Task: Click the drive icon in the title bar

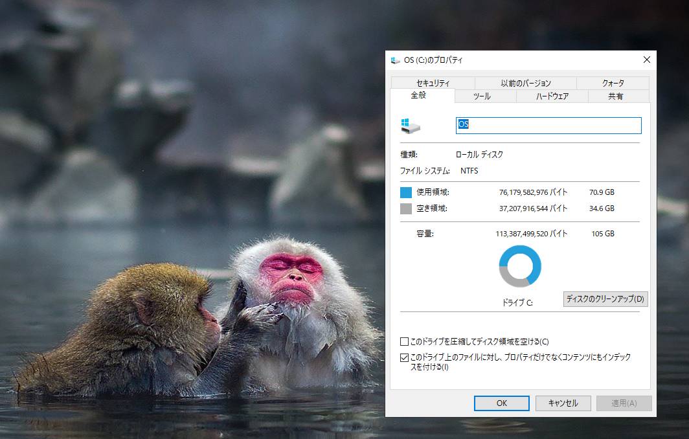Action: (x=395, y=60)
